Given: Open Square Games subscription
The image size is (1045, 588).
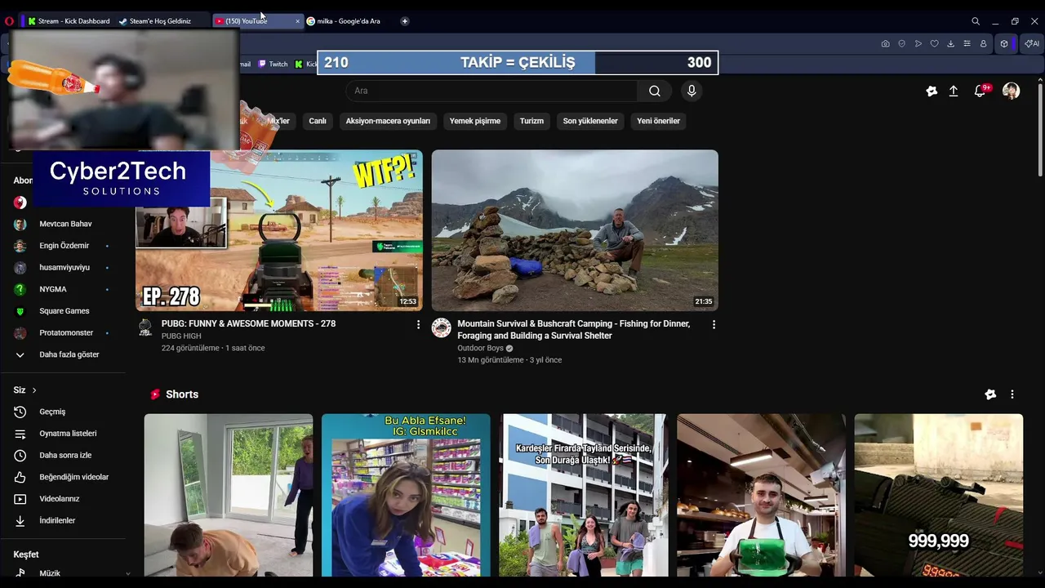Looking at the screenshot, I should (64, 311).
